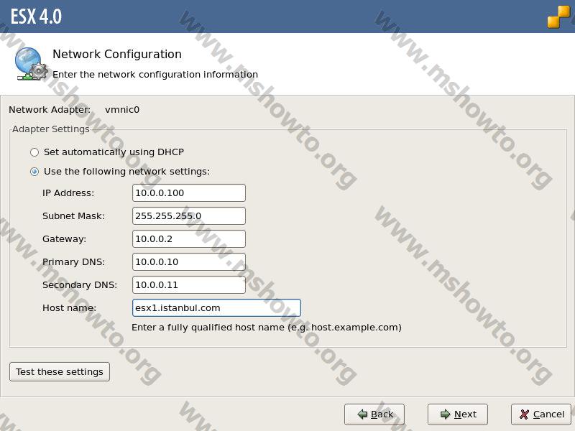Viewport: 575px width, 431px height.
Task: Click the Host name field
Action: click(x=216, y=308)
